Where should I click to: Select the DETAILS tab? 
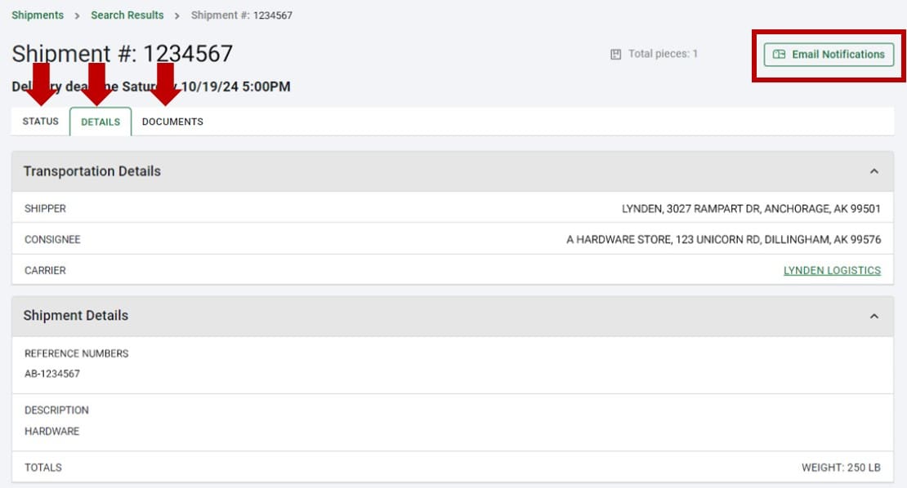coord(101,122)
